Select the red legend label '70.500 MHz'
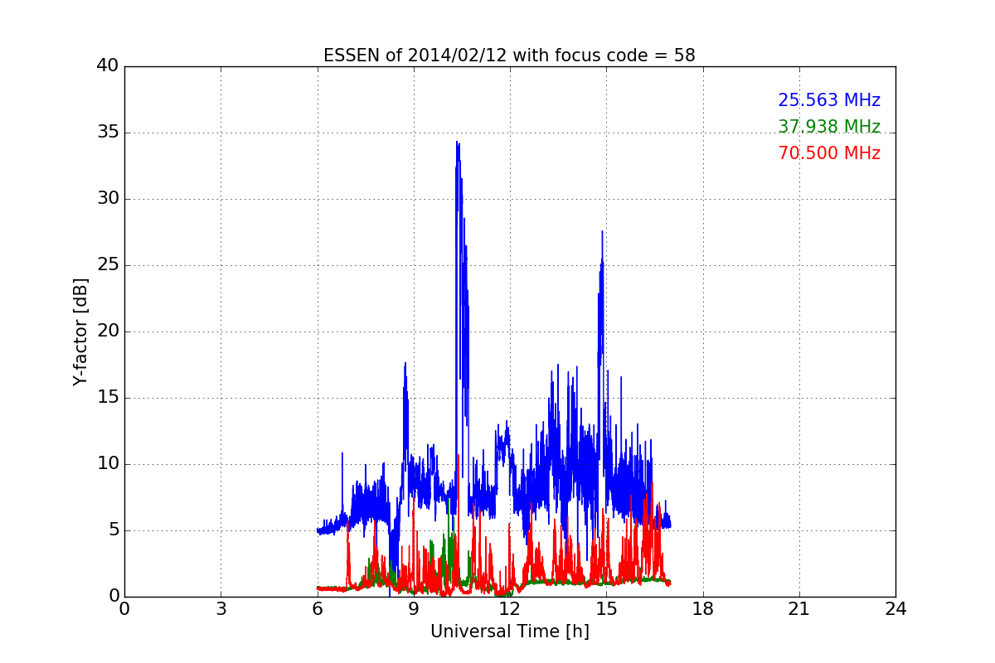The width and height of the screenshot is (995, 663). coord(829,153)
